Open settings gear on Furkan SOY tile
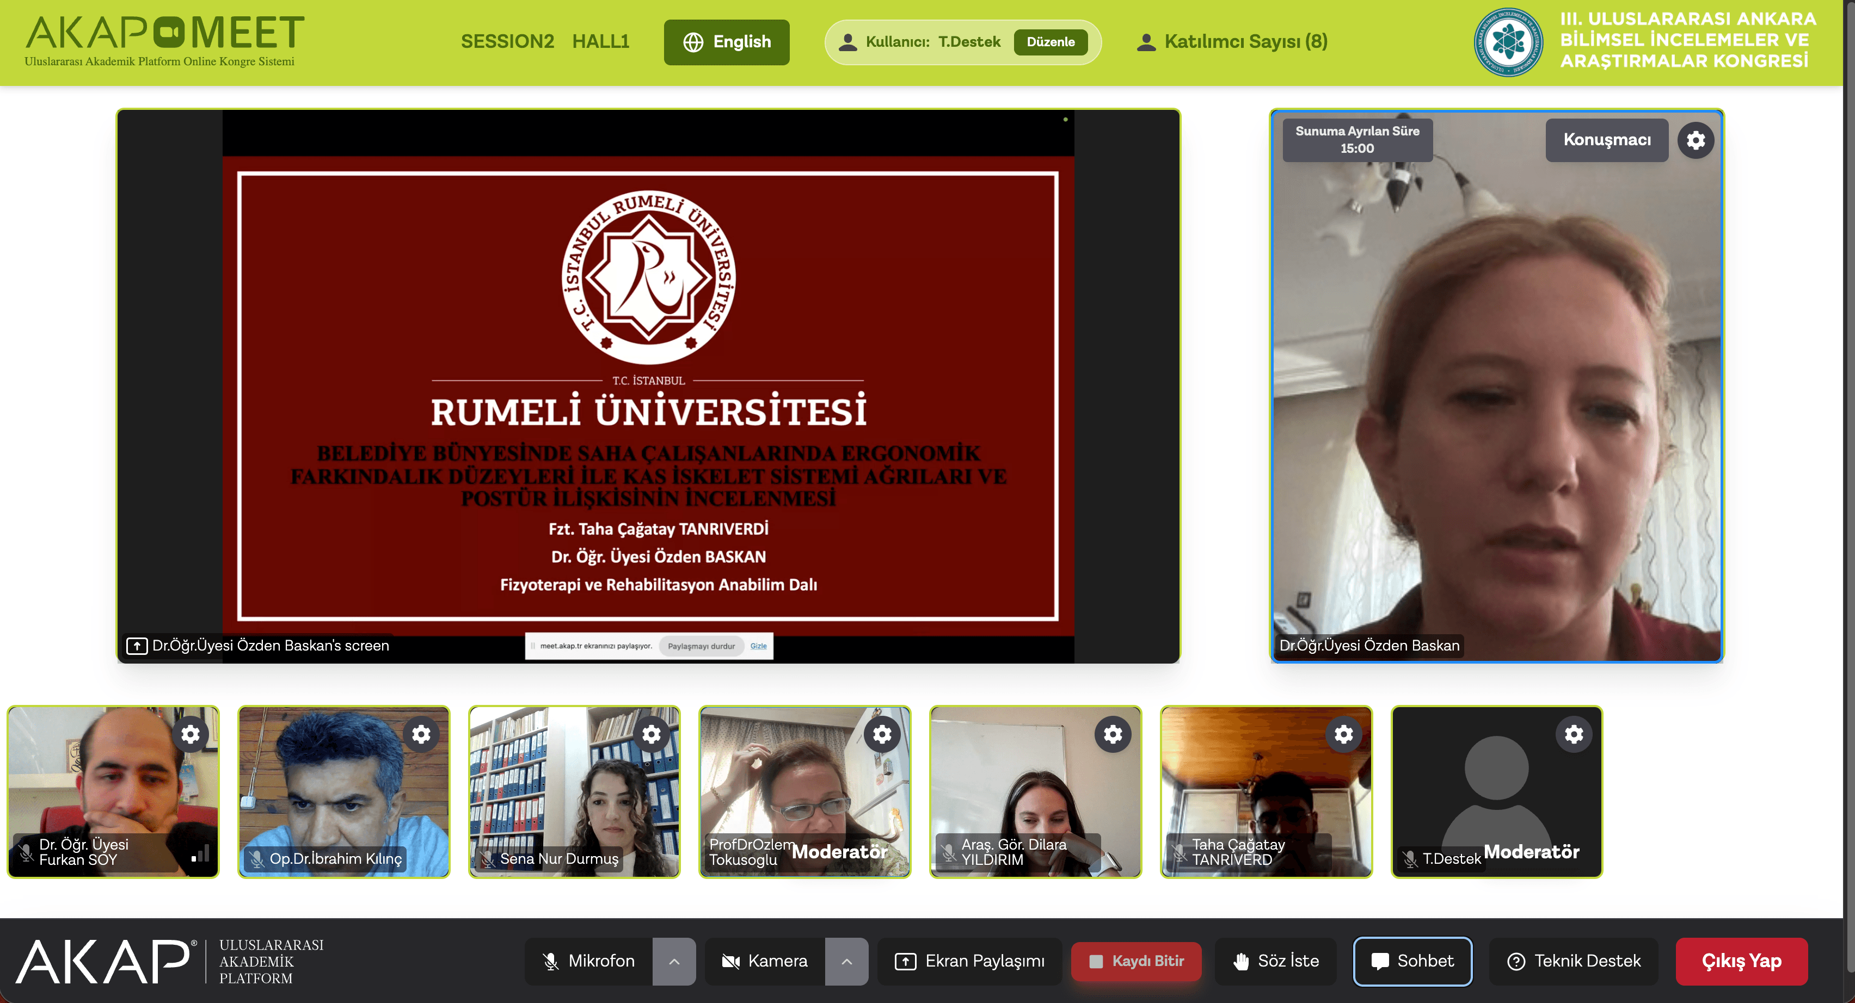The image size is (1855, 1003). (x=190, y=734)
